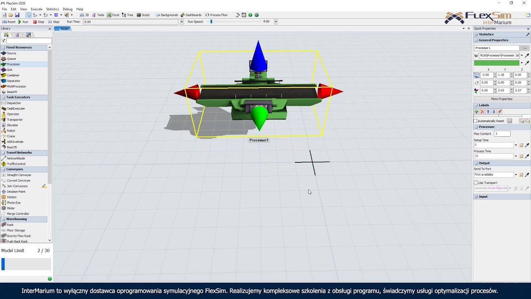Close the Library panel

[50, 29]
